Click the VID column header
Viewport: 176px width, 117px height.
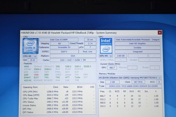[x=92, y=87]
